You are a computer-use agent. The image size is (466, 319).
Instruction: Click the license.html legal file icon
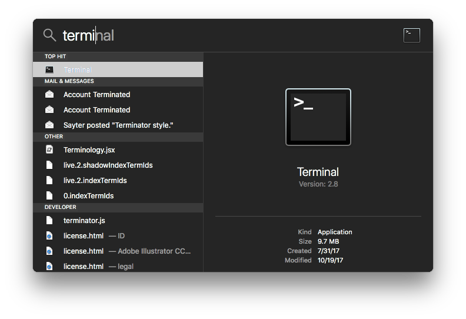click(x=49, y=266)
